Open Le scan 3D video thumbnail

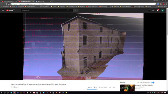coord(127,88)
